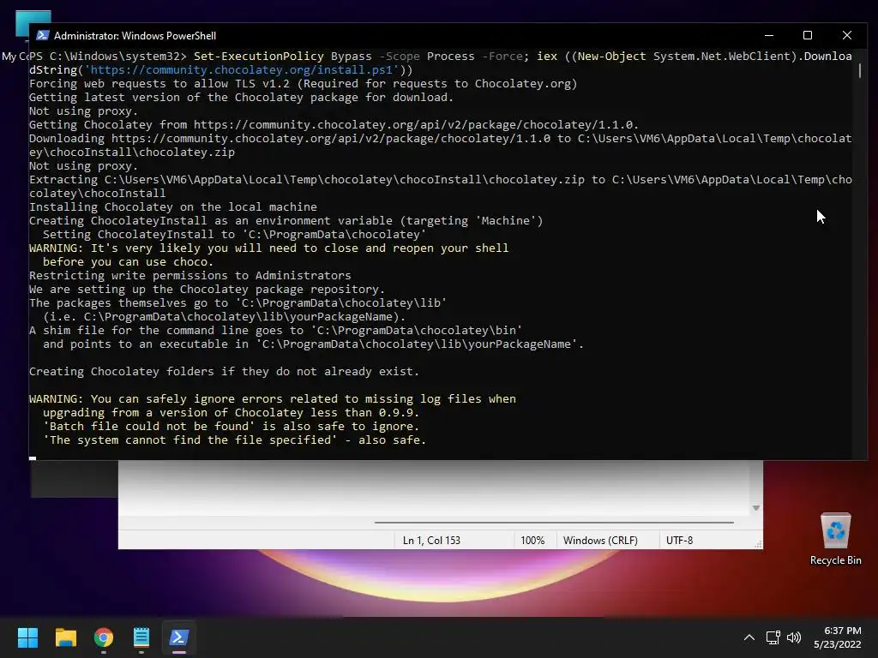The width and height of the screenshot is (878, 658).
Task: Click the 'Administrator: Windows PowerShell' title text
Action: pyautogui.click(x=135, y=35)
